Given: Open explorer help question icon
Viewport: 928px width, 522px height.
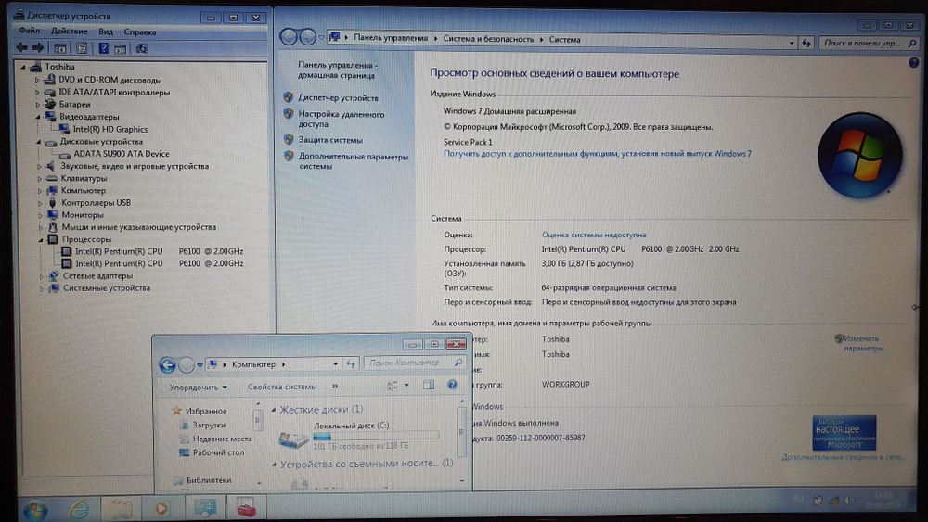Looking at the screenshot, I should pos(452,385).
